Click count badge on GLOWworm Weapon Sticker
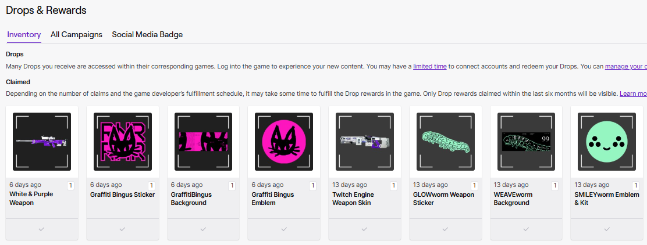The image size is (647, 245). (474, 186)
